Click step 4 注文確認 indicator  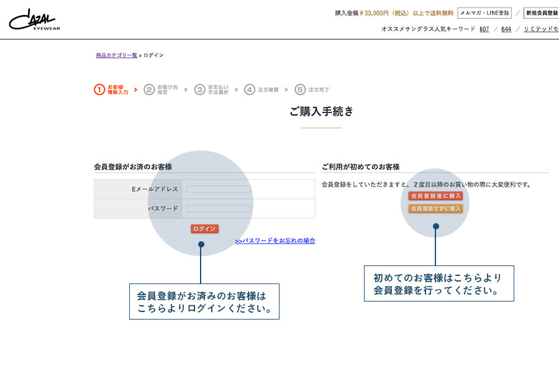click(x=261, y=90)
